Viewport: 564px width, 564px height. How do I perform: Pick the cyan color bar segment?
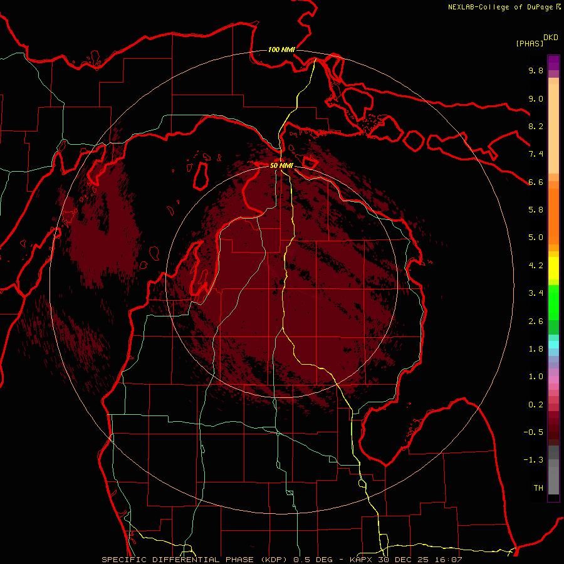coord(553,345)
